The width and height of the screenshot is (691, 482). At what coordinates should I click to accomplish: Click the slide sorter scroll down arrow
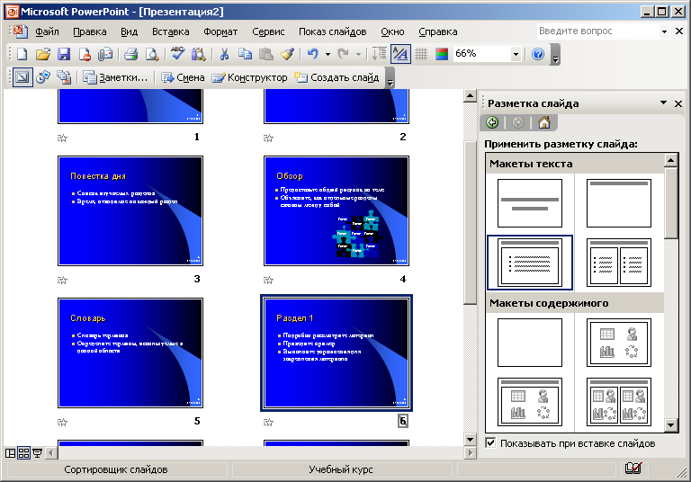pos(470,440)
